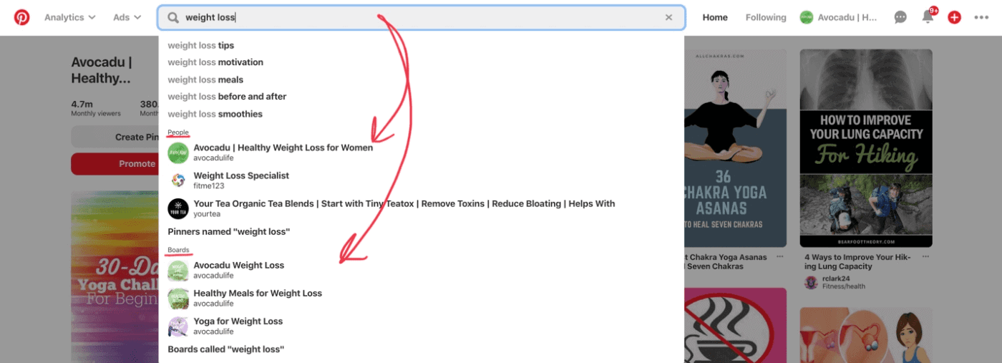Click the fitme123 colorful avatar icon

point(178,180)
